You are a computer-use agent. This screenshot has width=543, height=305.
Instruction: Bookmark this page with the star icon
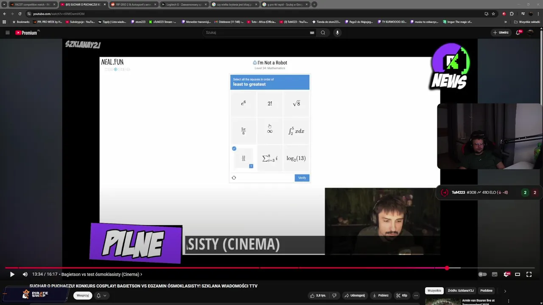(x=493, y=14)
